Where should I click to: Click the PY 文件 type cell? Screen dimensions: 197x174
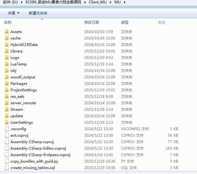pos(128,161)
